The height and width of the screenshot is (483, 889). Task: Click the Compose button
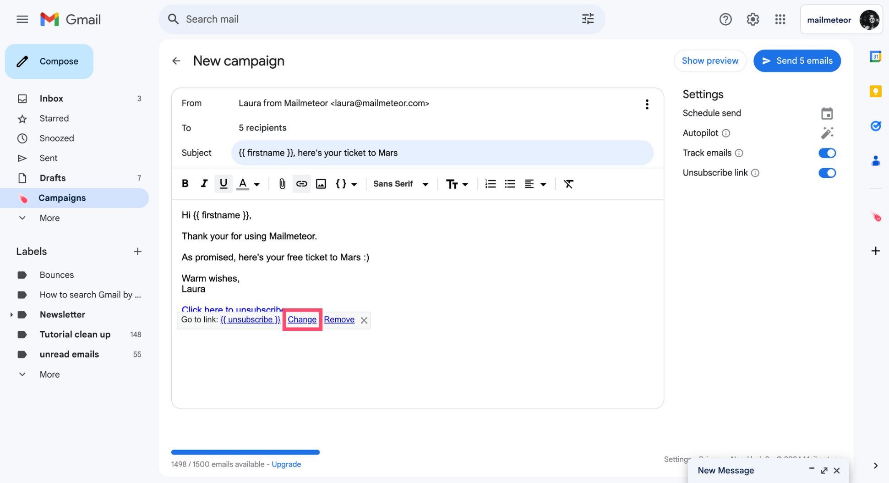point(49,61)
